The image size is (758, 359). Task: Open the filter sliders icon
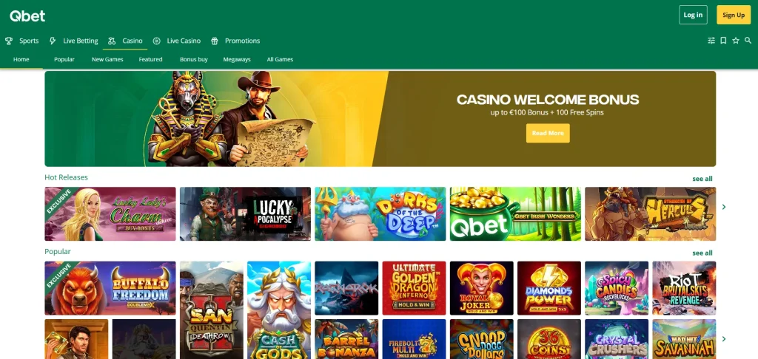(711, 41)
